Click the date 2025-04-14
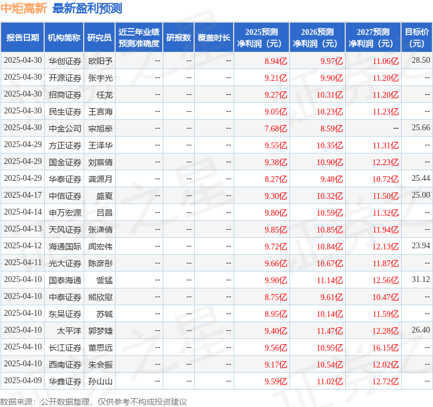Image resolution: width=433 pixels, height=407 pixels. tap(23, 212)
